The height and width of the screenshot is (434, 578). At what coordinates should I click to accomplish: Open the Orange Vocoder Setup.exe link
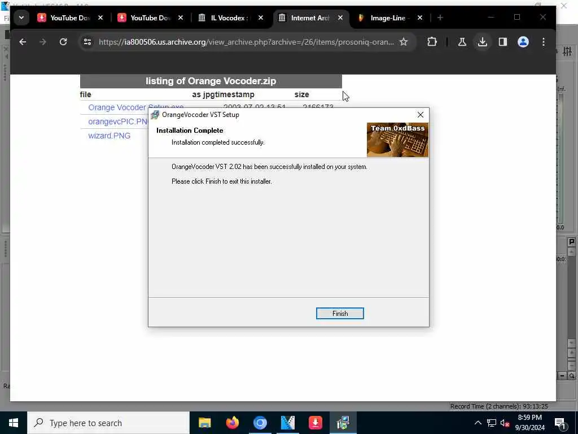(x=135, y=107)
